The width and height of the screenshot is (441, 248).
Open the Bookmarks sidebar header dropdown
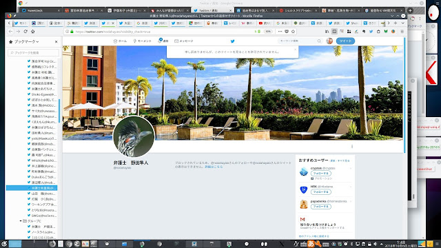coord(24,41)
